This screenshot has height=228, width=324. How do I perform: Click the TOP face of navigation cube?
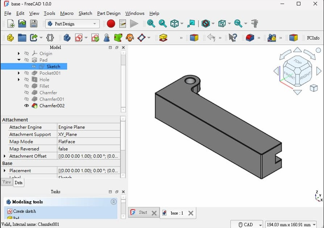[x=298, y=62]
